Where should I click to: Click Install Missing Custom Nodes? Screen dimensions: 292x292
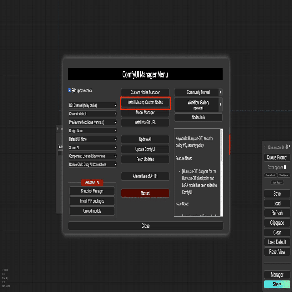(145, 103)
